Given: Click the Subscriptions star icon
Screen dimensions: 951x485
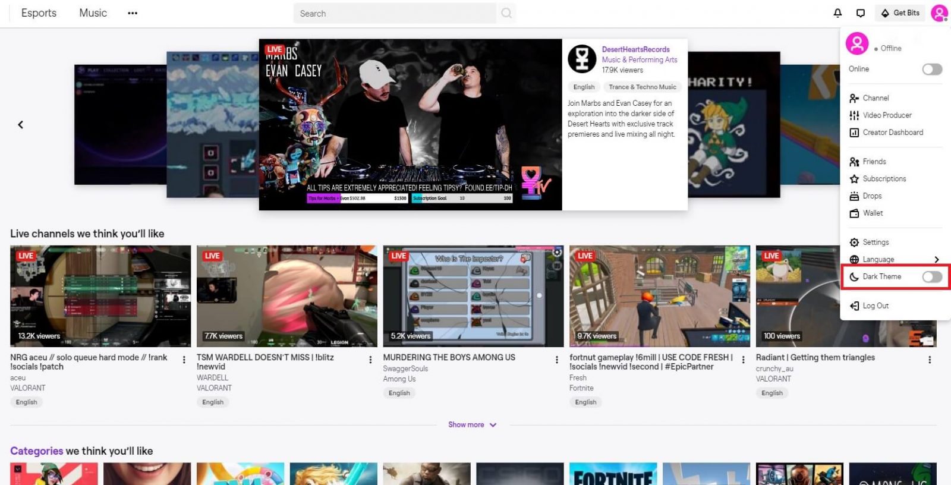Looking at the screenshot, I should coord(854,179).
